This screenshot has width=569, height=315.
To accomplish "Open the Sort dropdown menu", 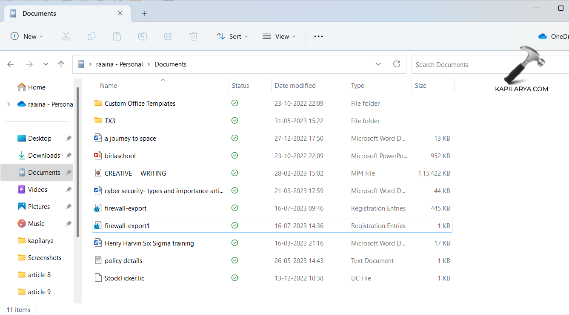I will 232,37.
